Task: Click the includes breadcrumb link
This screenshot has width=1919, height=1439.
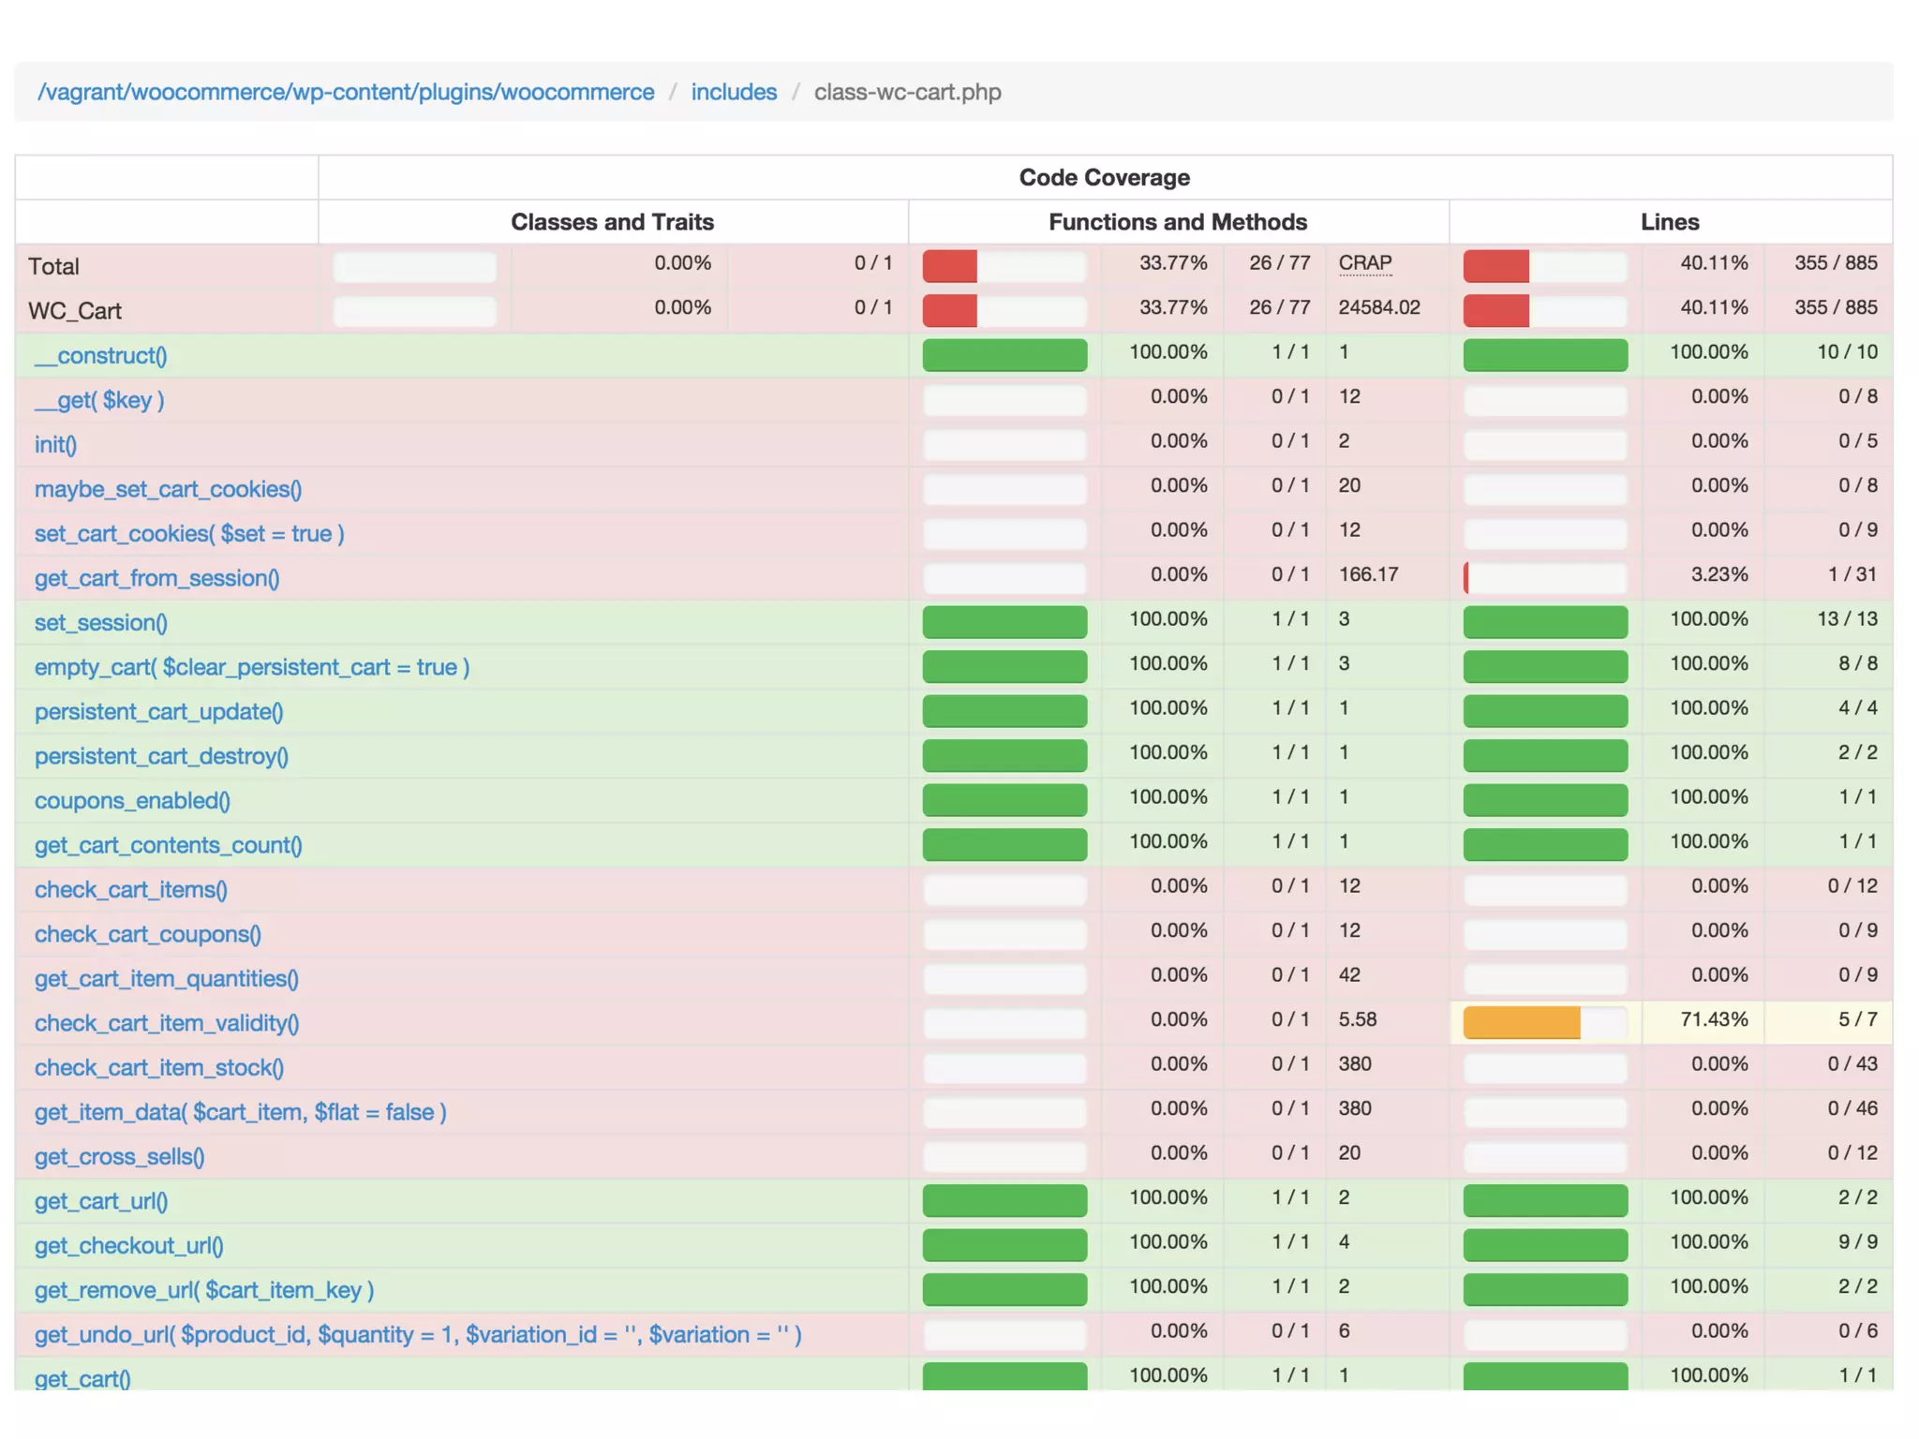Action: [734, 92]
